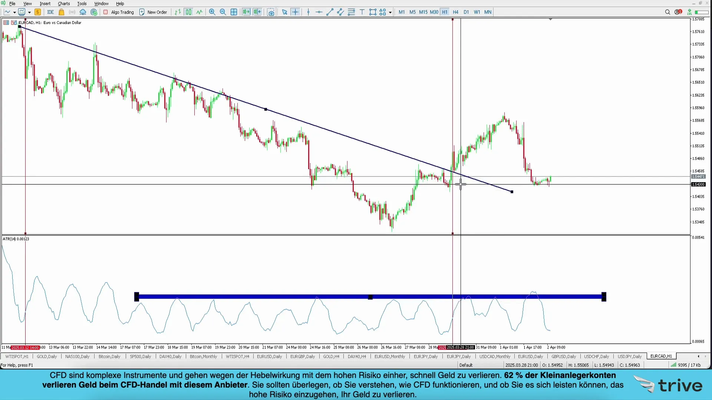Zoom in on the chart
Image resolution: width=712 pixels, height=400 pixels.
click(212, 12)
